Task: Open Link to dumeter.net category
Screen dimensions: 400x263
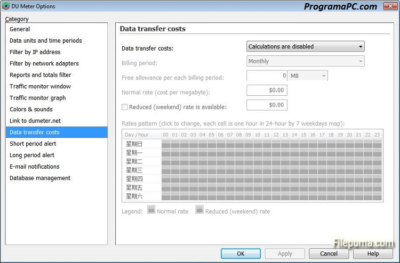Action: (x=57, y=121)
